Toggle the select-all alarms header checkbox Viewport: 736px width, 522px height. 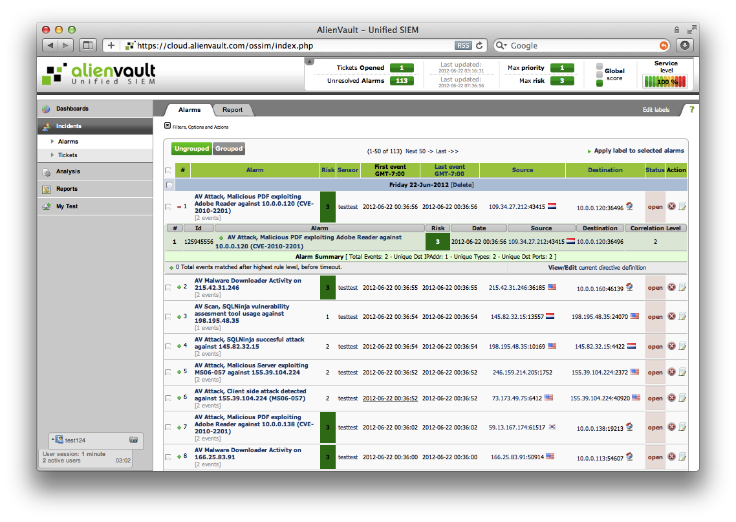tap(168, 170)
